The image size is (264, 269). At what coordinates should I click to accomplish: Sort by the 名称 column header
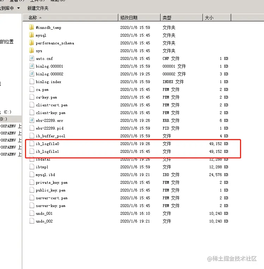point(70,18)
